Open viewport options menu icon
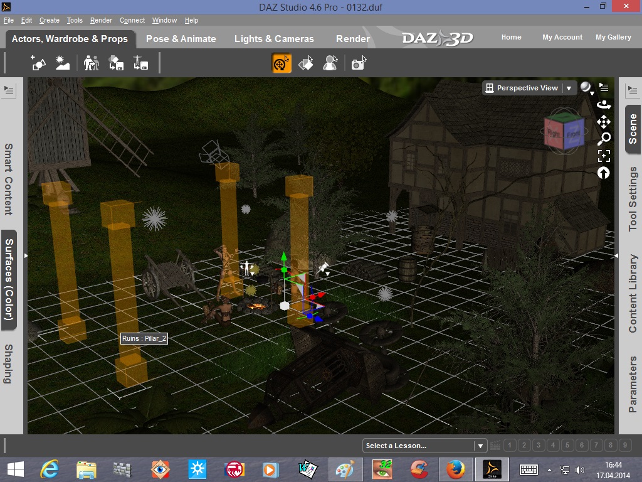 604,87
